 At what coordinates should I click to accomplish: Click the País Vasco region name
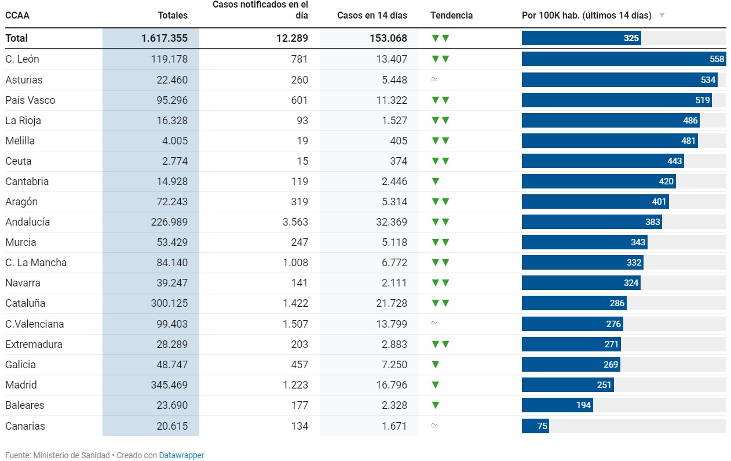click(30, 100)
